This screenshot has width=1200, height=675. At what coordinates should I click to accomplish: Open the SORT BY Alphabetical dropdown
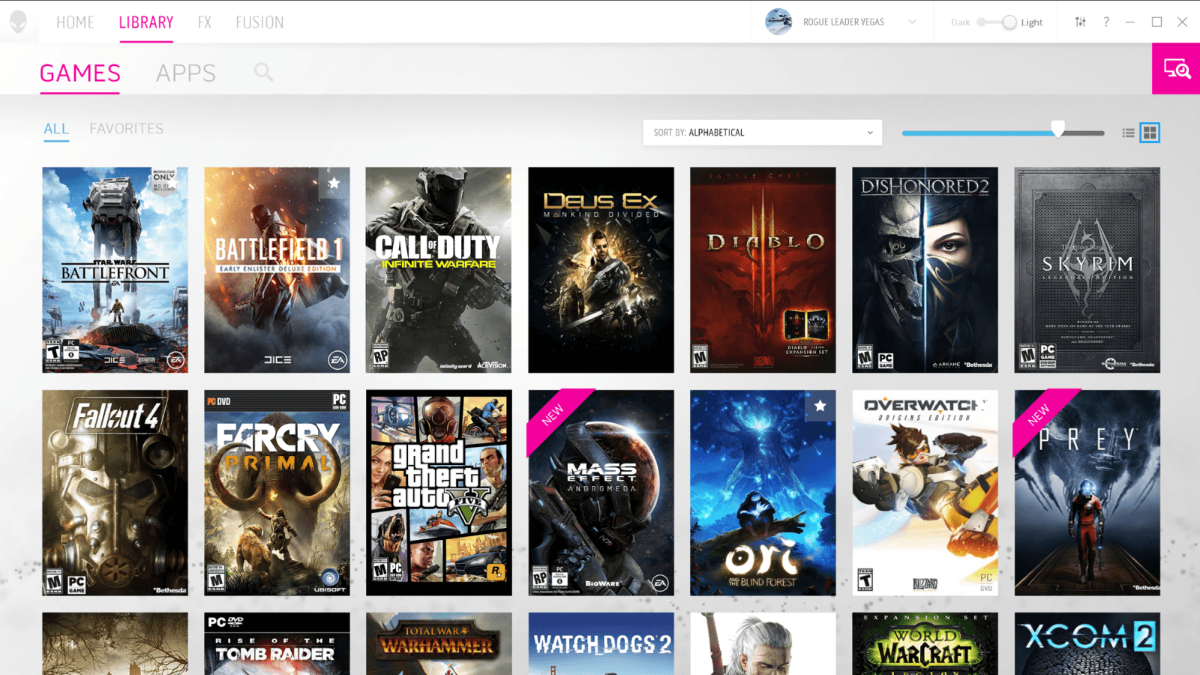pyautogui.click(x=762, y=132)
